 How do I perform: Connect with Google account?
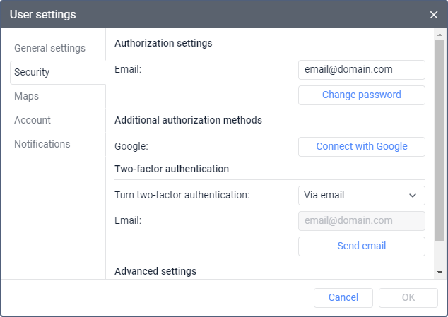pos(361,146)
